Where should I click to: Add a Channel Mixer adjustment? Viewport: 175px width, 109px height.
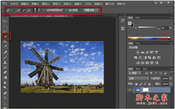tap(154, 58)
